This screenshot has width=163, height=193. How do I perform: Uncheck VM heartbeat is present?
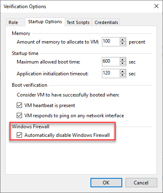19,105
